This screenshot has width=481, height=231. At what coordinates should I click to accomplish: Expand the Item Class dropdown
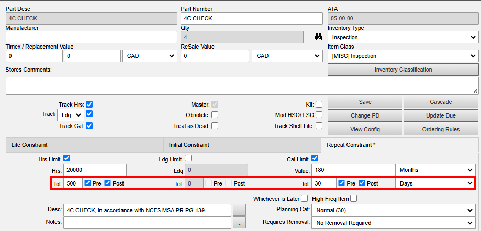tap(402, 56)
